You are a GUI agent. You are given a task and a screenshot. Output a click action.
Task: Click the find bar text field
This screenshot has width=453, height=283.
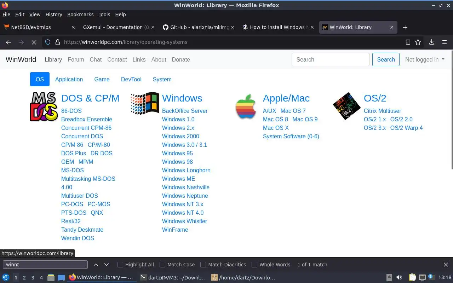tap(45, 265)
